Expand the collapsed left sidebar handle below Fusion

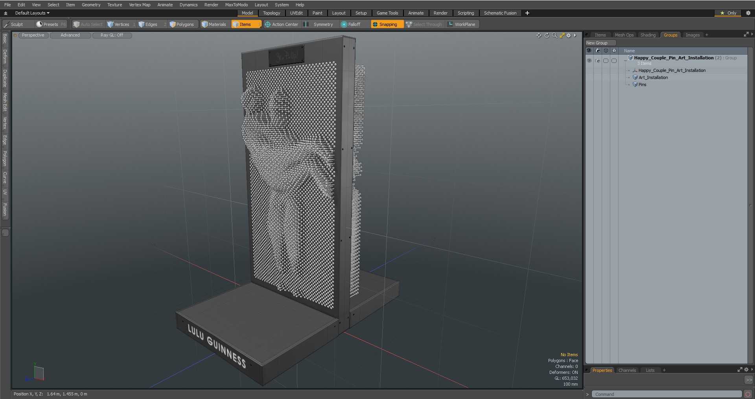5,232
